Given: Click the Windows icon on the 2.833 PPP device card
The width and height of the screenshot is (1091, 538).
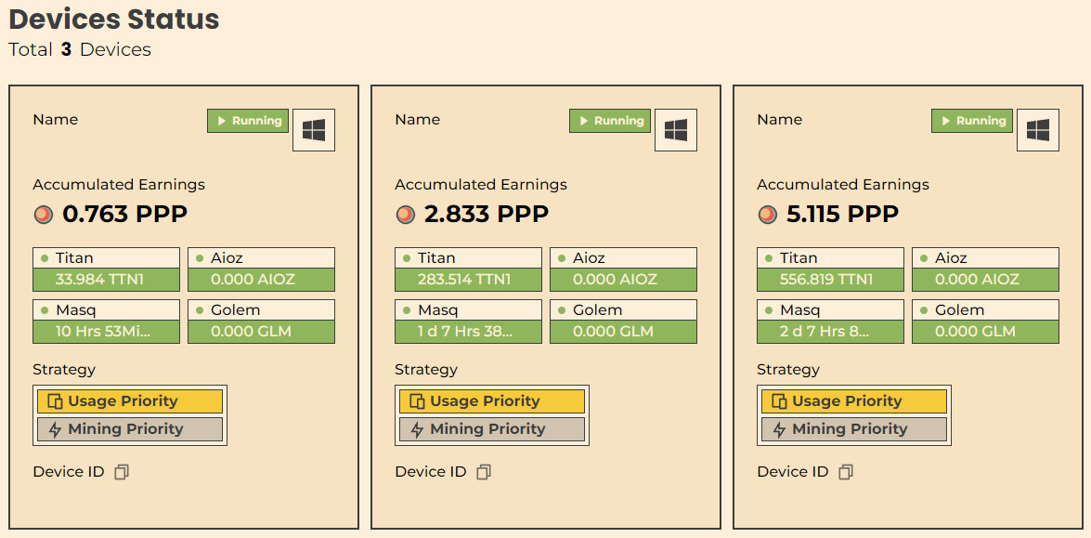Looking at the screenshot, I should point(676,130).
